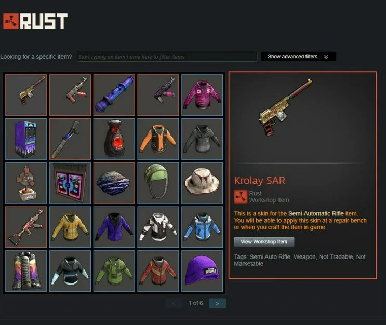Select the purple Rivals beanie item

tap(202, 271)
